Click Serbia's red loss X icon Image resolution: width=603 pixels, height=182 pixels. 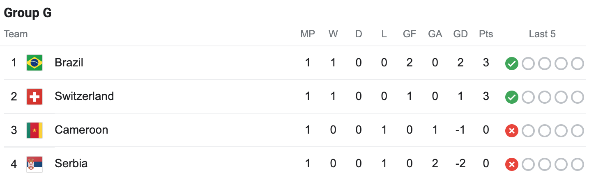(x=511, y=164)
